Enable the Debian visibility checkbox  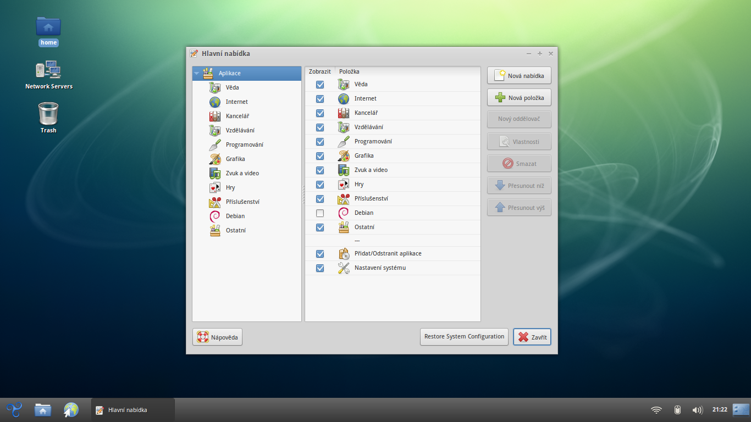[x=320, y=213]
